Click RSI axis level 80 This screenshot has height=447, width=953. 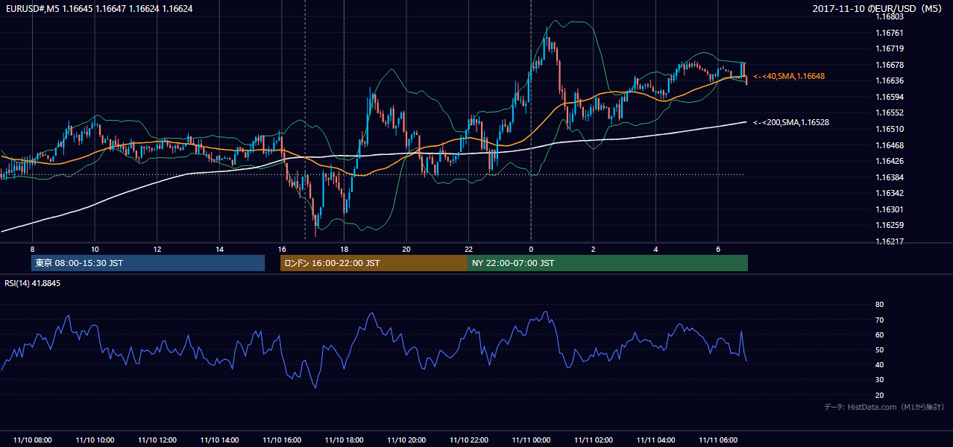pos(879,305)
